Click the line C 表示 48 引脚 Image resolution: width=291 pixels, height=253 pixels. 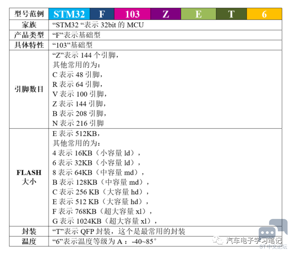pos(77,75)
